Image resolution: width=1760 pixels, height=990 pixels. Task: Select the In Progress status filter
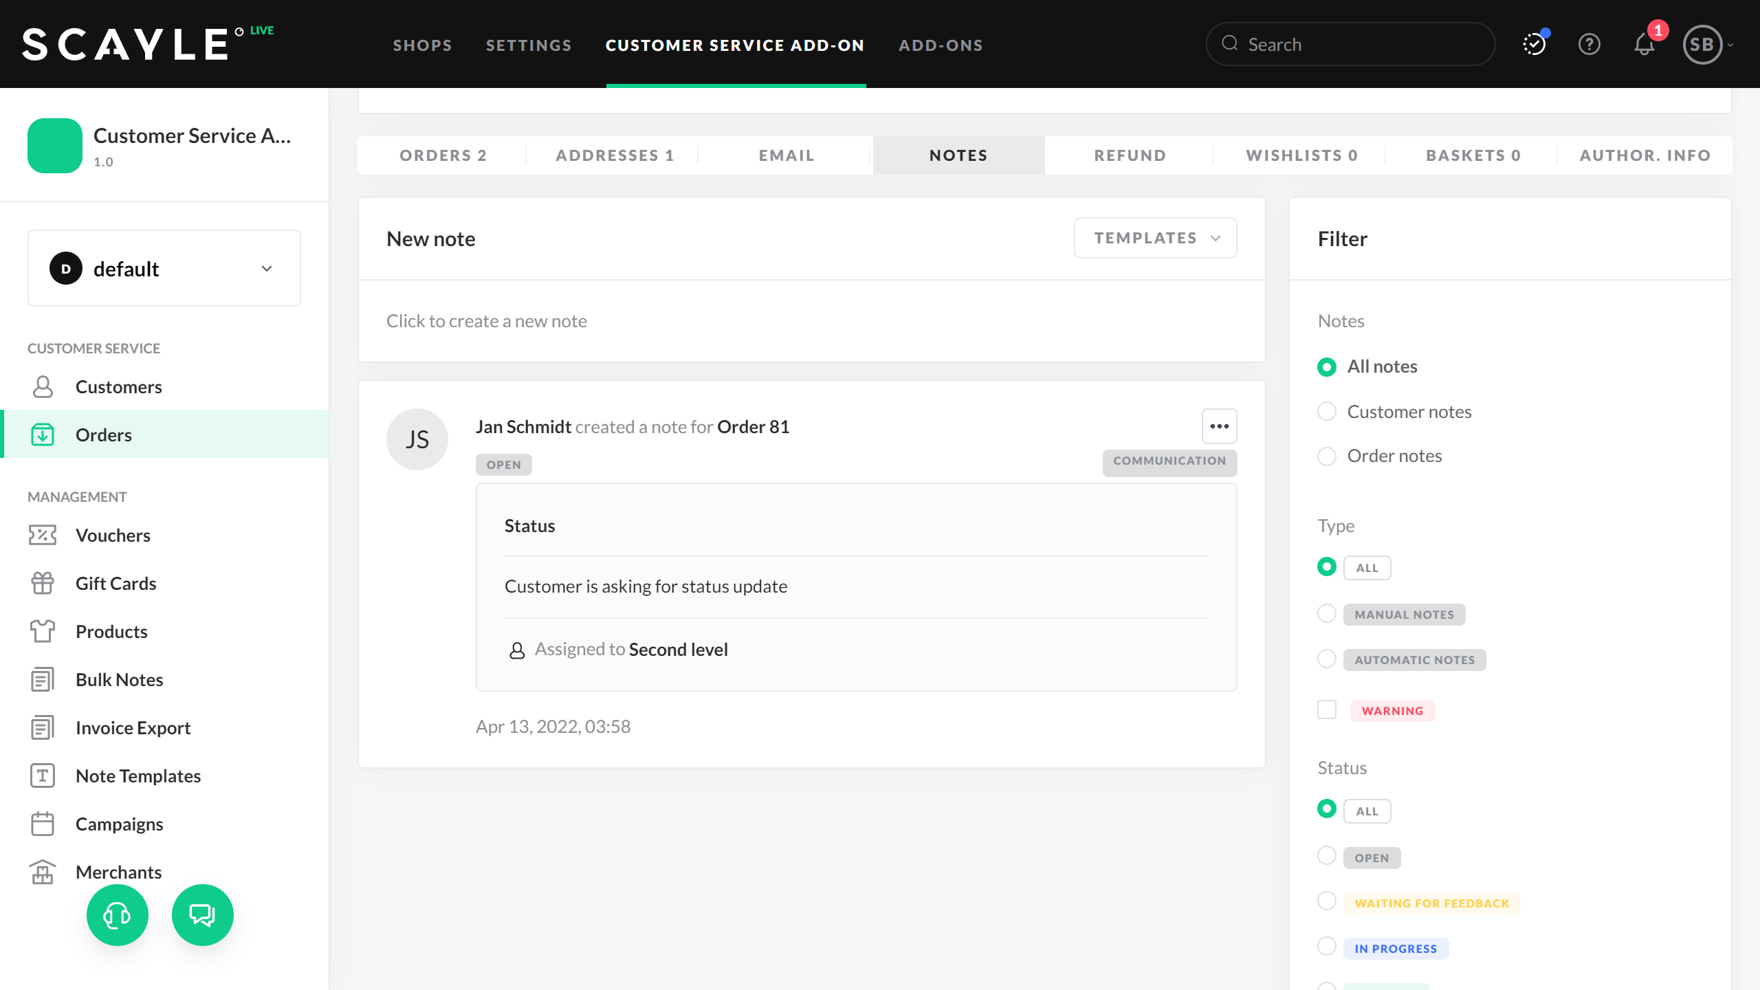click(1327, 947)
